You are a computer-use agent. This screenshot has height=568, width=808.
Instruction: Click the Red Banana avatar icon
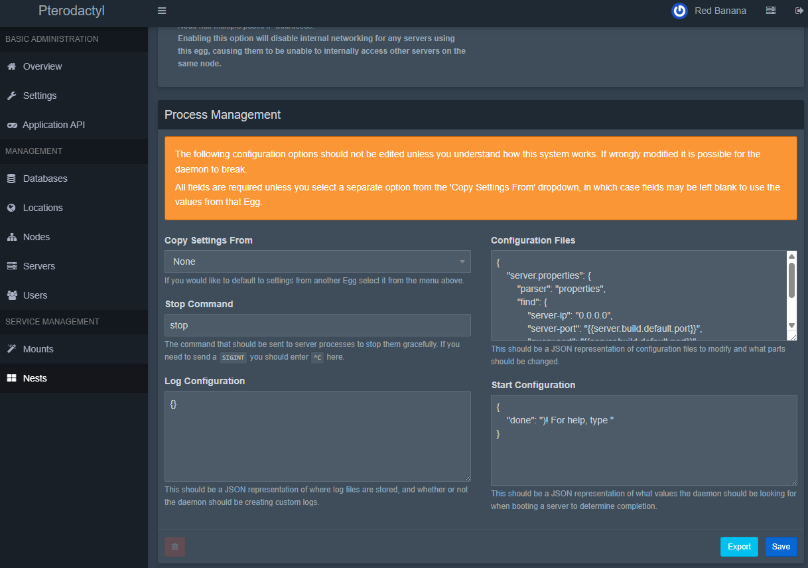click(679, 11)
